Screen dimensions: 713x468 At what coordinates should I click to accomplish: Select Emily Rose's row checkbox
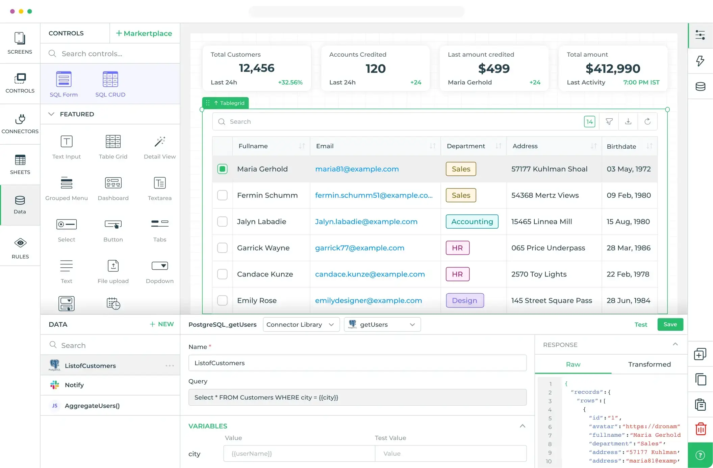222,300
